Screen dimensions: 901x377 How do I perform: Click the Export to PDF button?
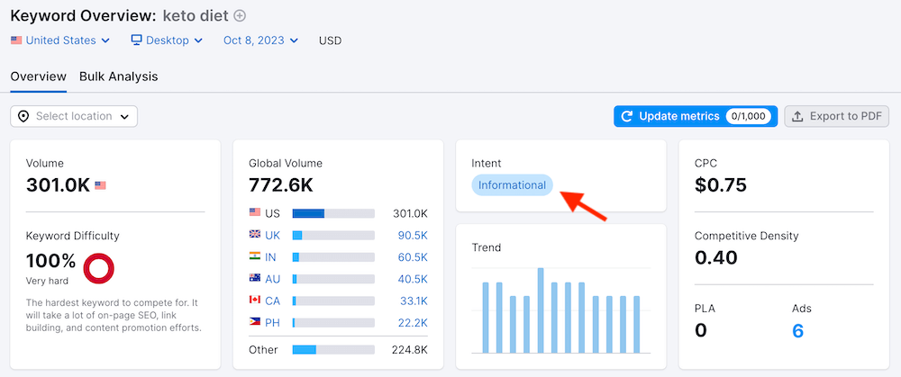tap(837, 116)
